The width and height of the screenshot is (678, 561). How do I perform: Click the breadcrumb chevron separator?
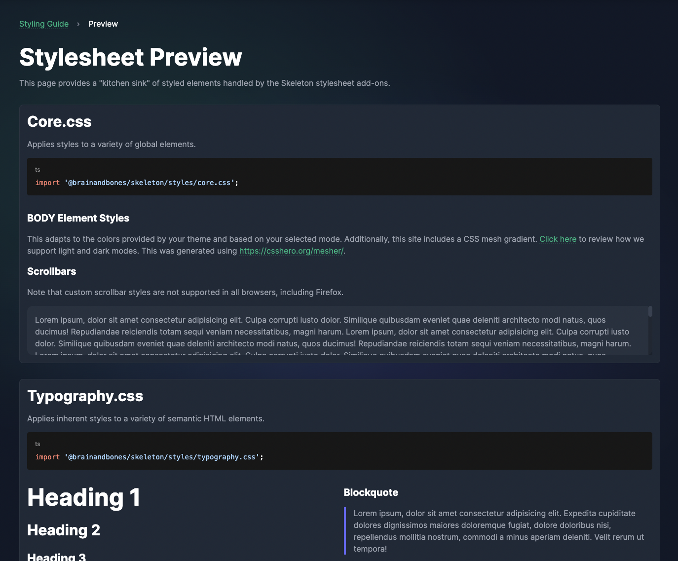click(x=78, y=24)
